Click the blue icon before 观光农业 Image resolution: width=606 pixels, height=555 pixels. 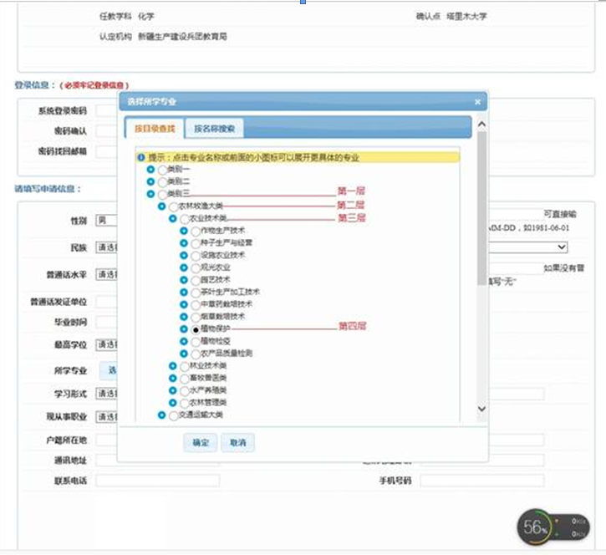184,267
